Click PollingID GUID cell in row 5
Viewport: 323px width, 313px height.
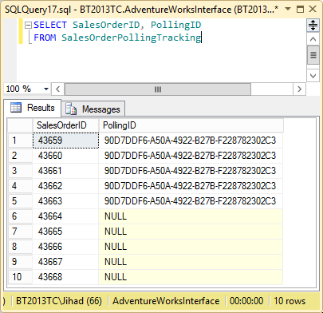[x=191, y=201]
